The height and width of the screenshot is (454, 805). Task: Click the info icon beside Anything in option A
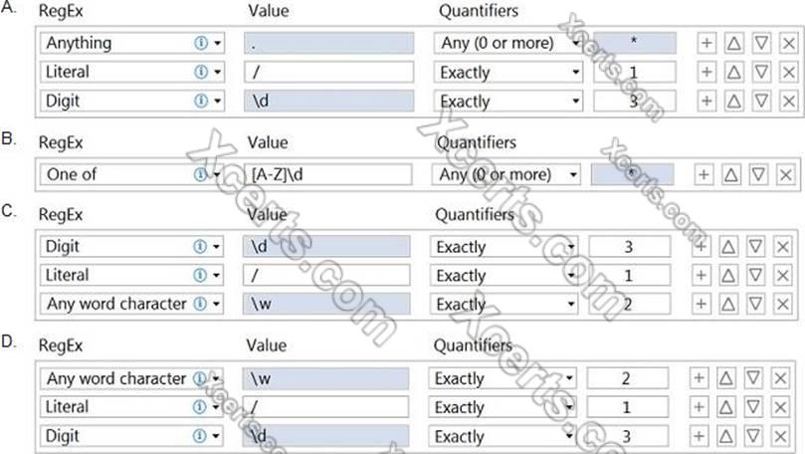click(201, 43)
